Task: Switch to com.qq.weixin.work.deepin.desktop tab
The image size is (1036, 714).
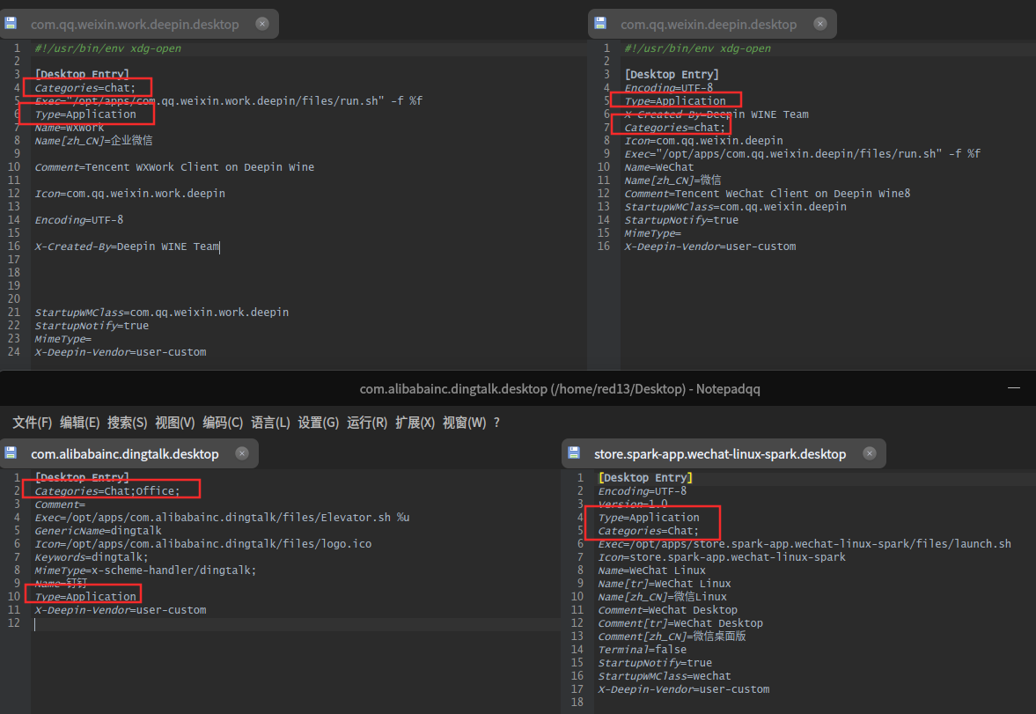Action: tap(135, 25)
